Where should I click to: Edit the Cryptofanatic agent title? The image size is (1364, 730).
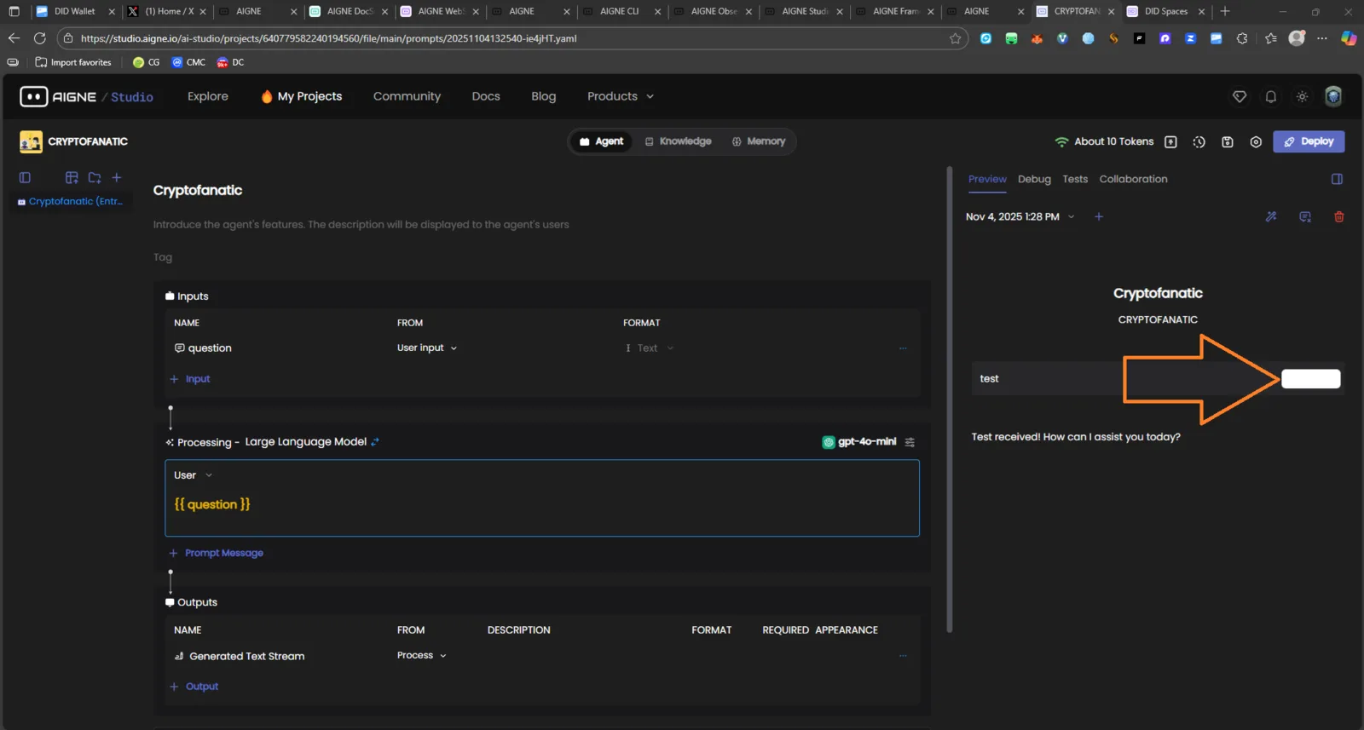198,191
